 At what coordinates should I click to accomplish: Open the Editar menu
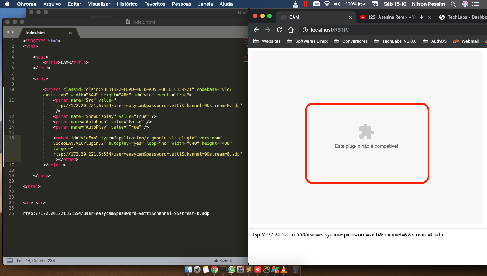pyautogui.click(x=75, y=4)
